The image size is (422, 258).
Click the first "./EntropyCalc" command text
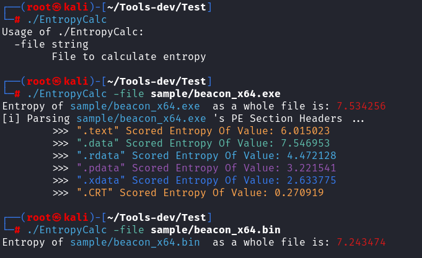(x=67, y=20)
